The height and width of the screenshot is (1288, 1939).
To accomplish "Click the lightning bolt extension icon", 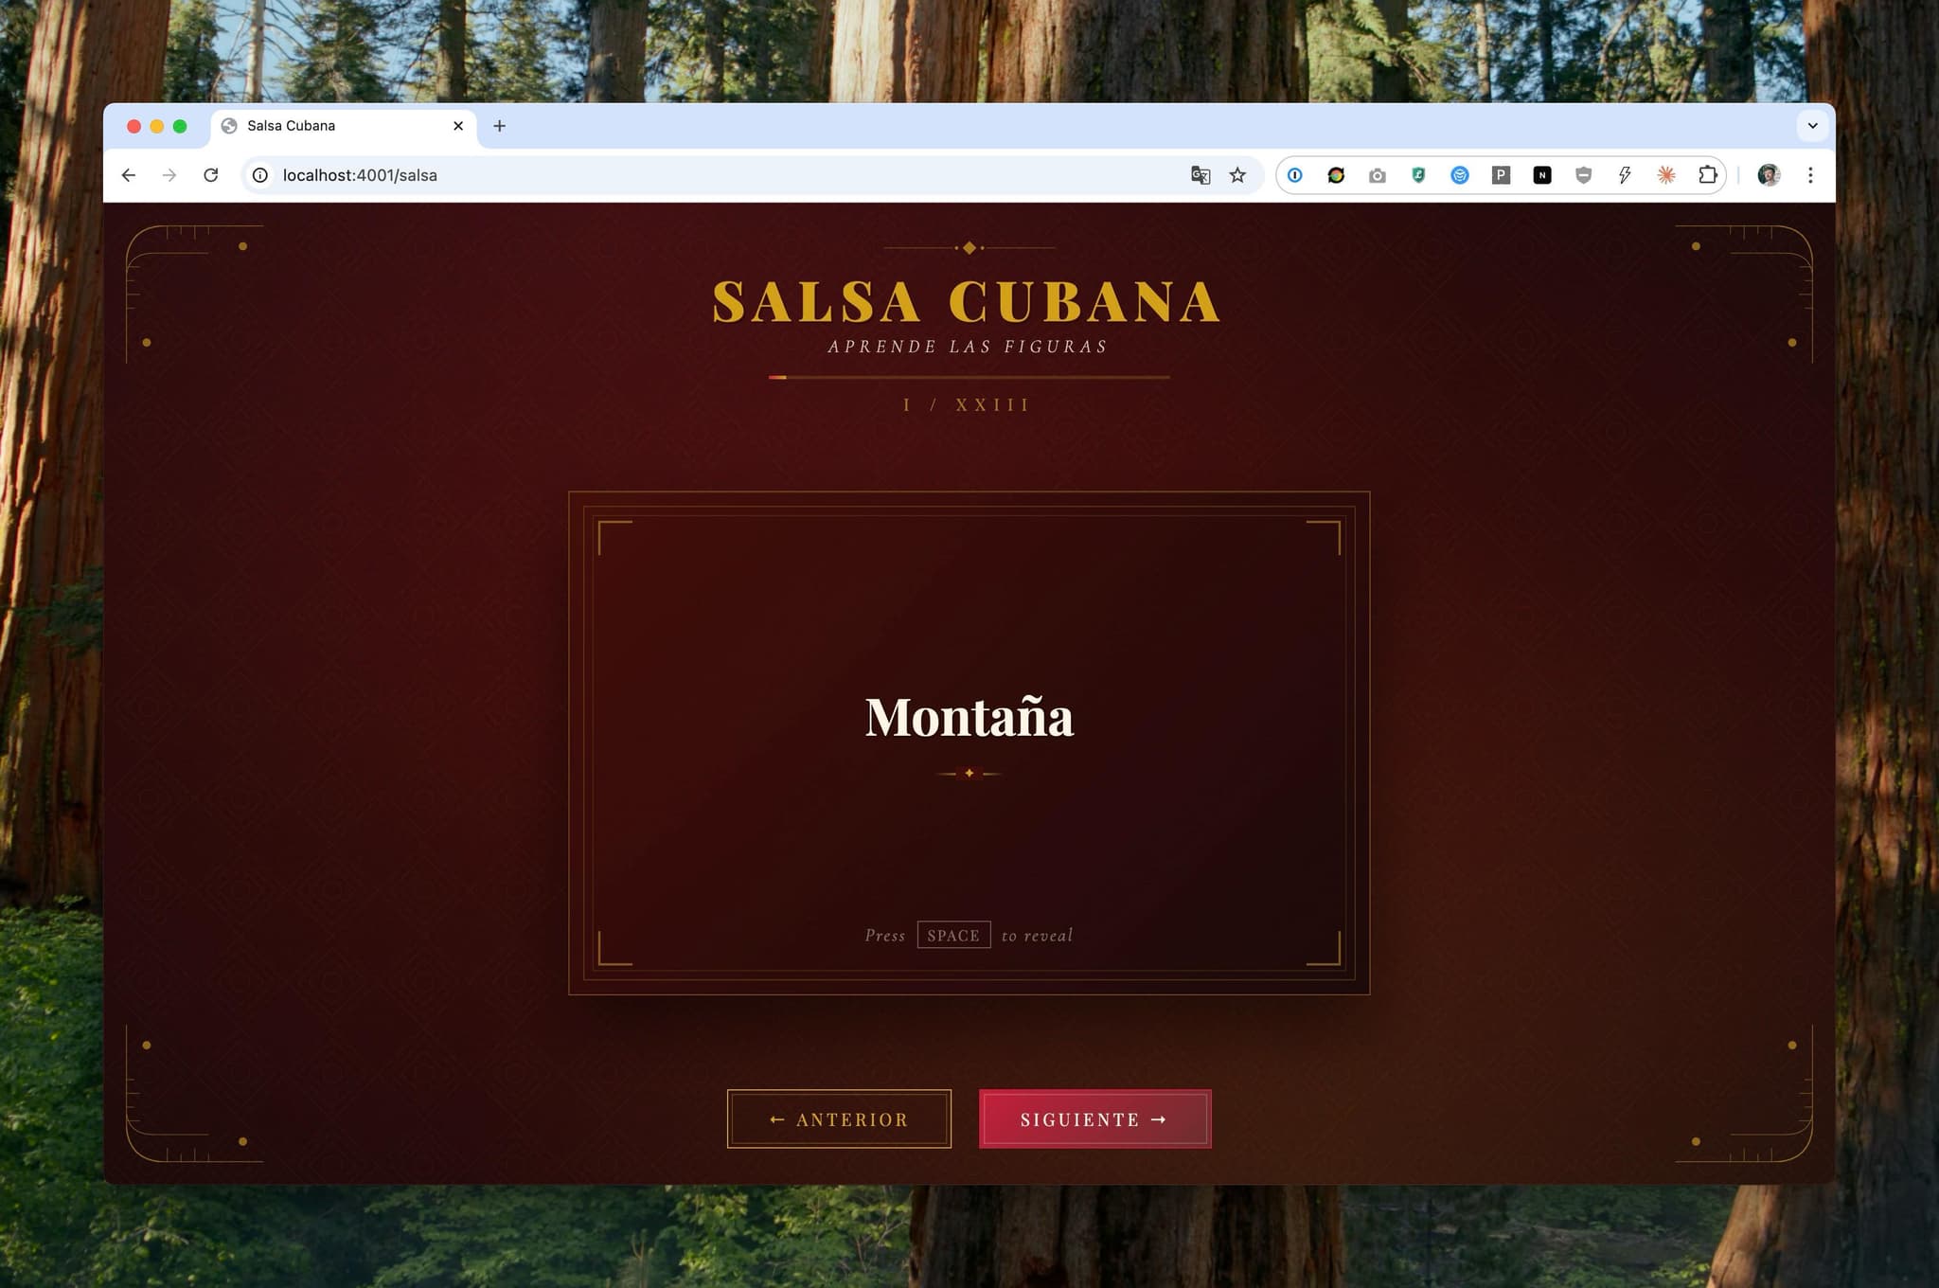I will [x=1625, y=175].
